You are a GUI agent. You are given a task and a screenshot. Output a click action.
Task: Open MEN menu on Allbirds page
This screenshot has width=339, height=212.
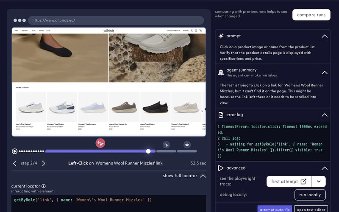point(16,31)
